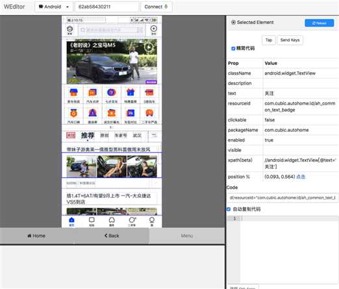
Task: Open the feed tab list hamburger icon
Action: (x=154, y=136)
